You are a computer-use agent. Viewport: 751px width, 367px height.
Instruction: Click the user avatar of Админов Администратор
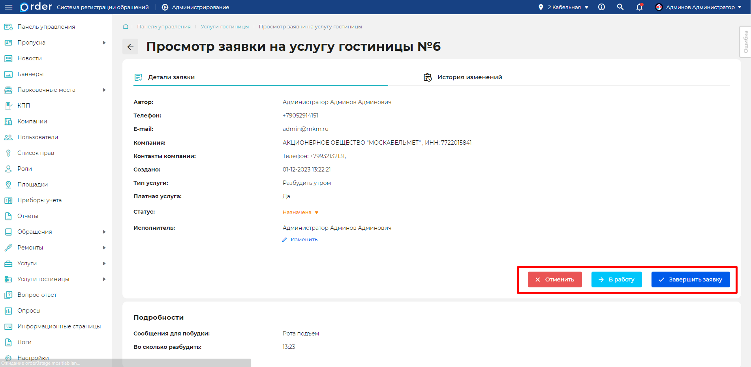pyautogui.click(x=658, y=7)
